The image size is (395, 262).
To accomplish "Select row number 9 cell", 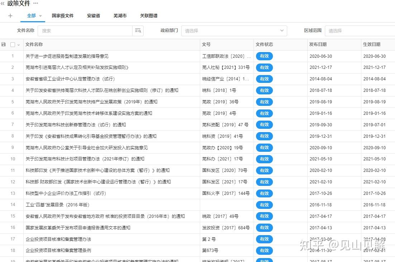I will point(13,148).
